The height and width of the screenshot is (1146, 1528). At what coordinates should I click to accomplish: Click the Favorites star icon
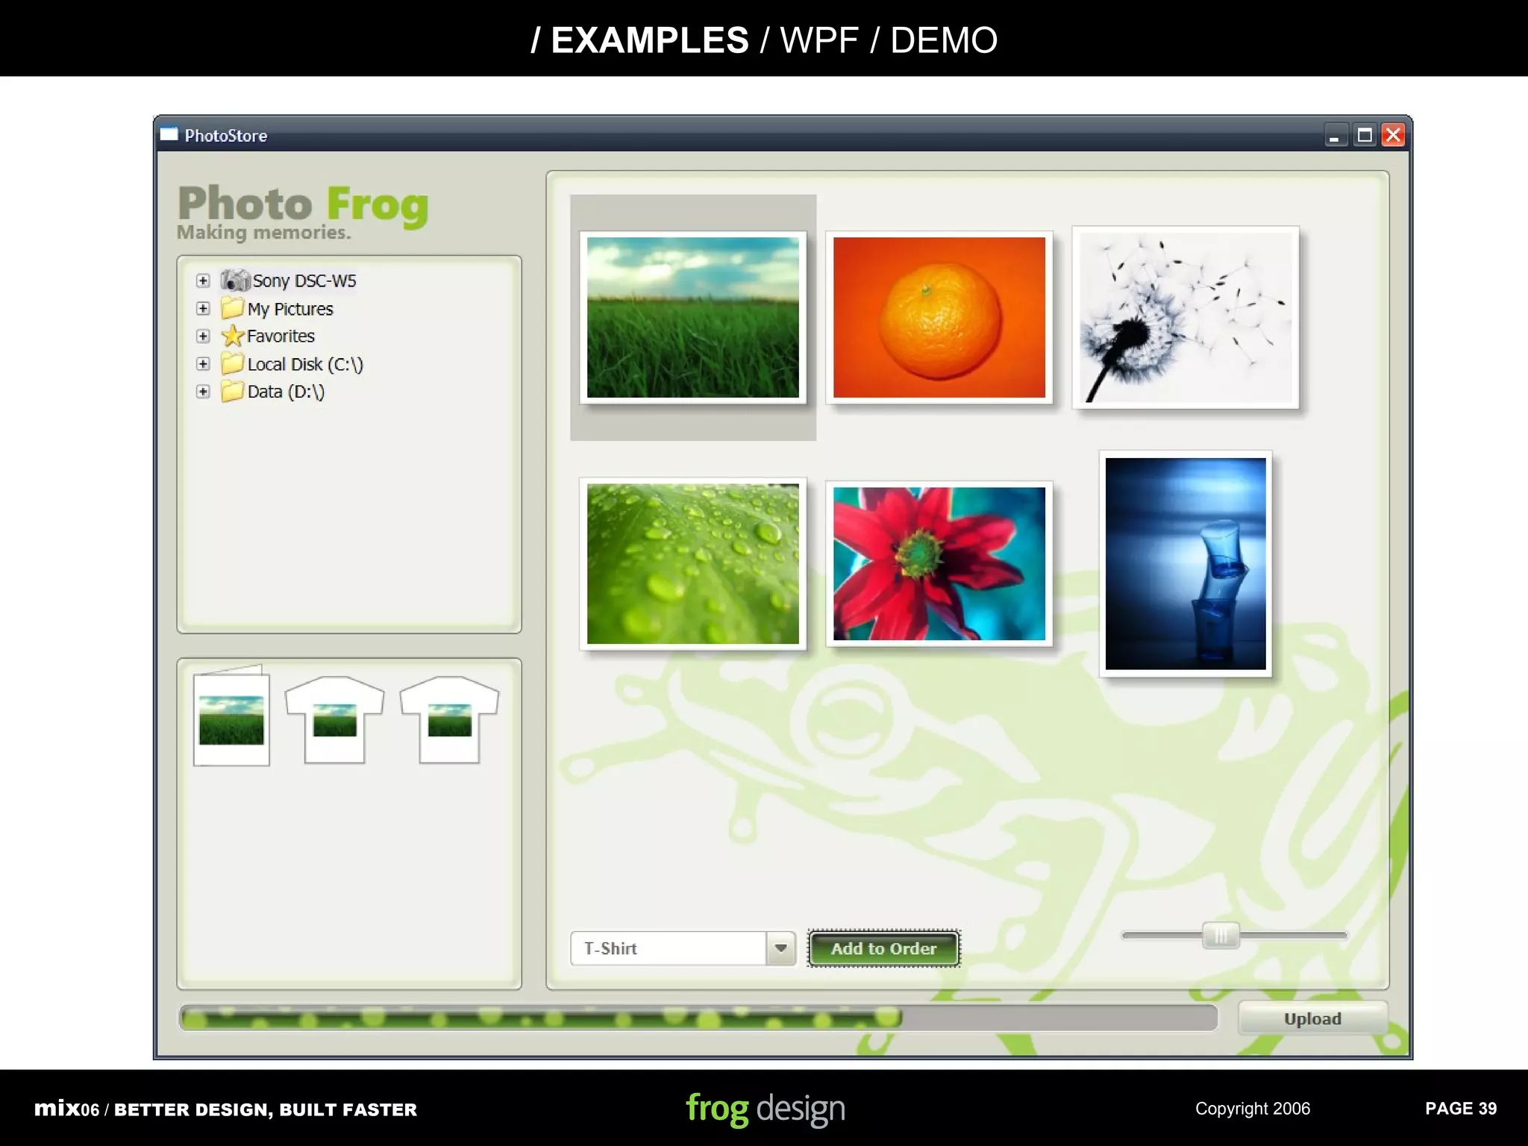(233, 336)
